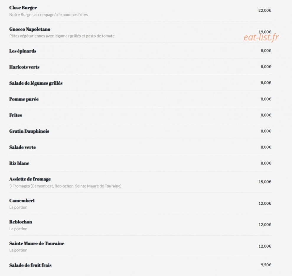Select Salade de fruit frais dessert

coord(30,265)
